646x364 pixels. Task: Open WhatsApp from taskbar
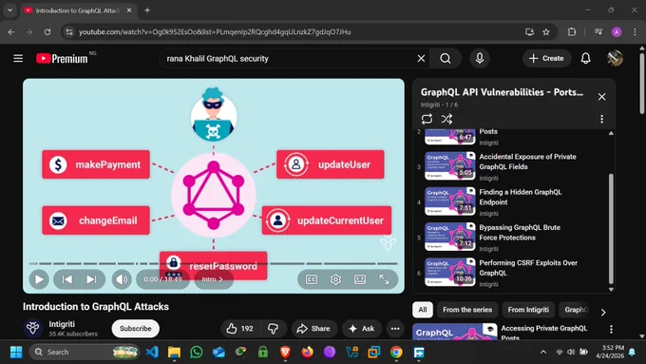(x=196, y=352)
